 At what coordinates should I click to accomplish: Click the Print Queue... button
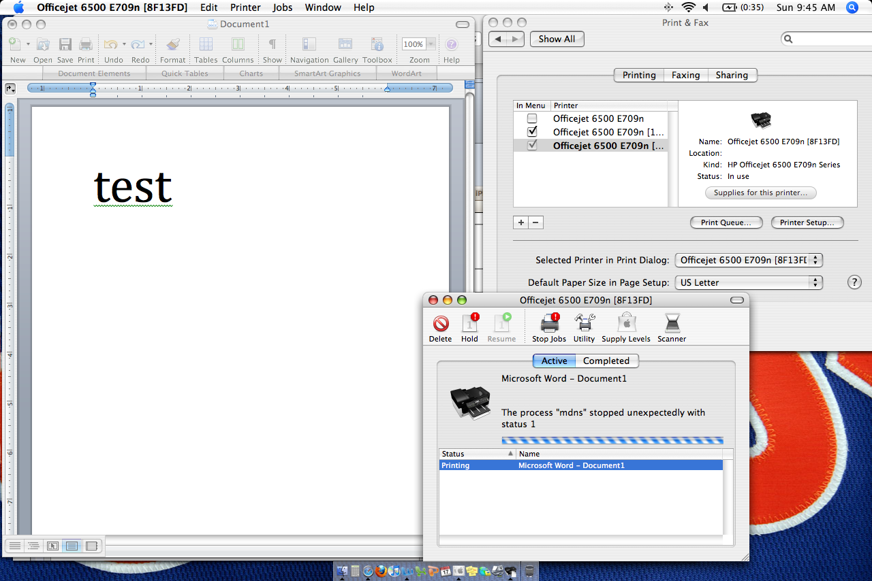tap(726, 222)
